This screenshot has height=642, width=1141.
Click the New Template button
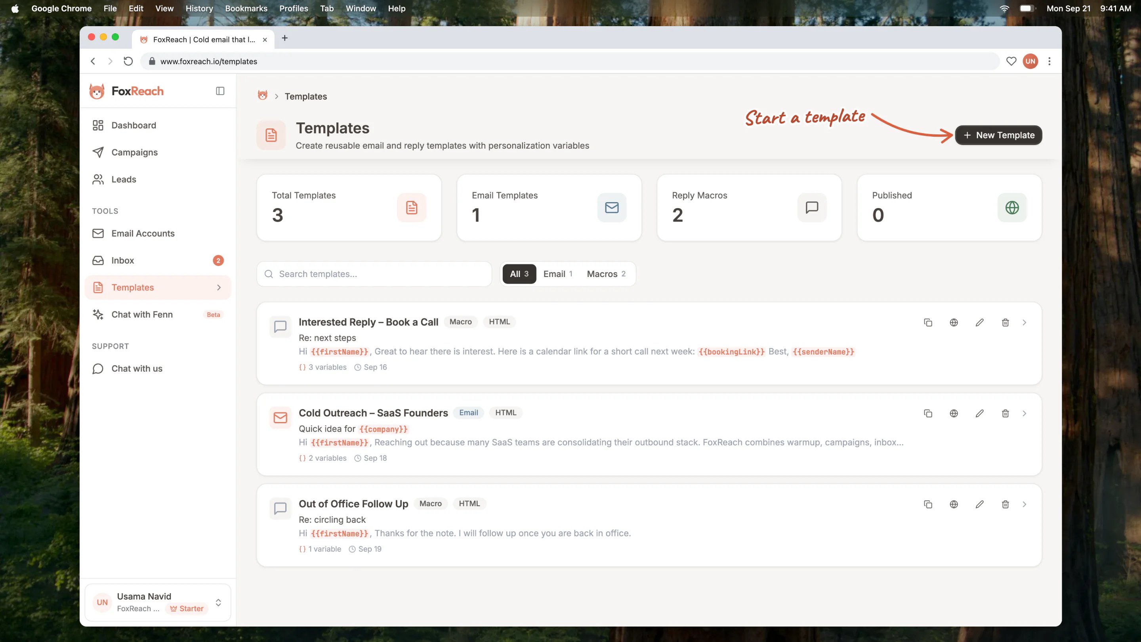coord(998,135)
